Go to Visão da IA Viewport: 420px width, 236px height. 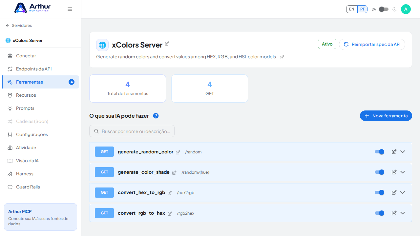click(40, 161)
